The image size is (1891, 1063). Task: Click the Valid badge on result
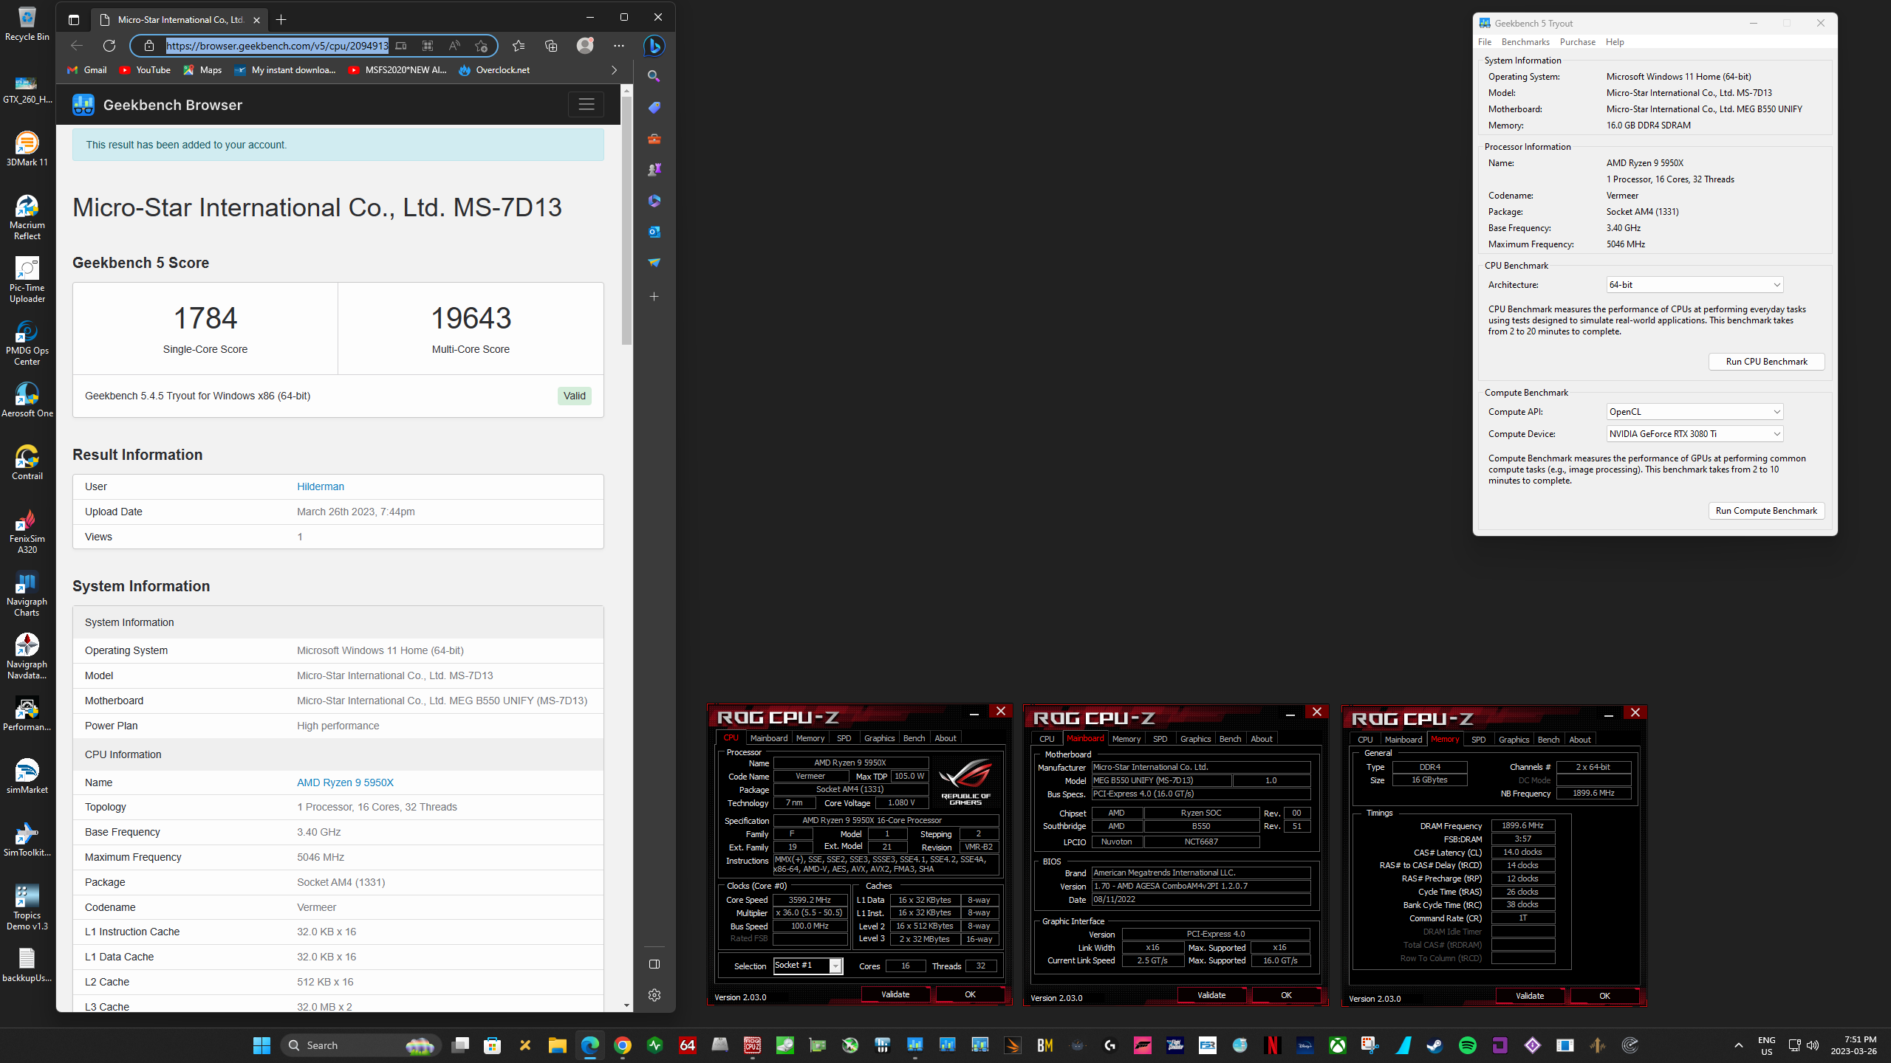tap(574, 396)
